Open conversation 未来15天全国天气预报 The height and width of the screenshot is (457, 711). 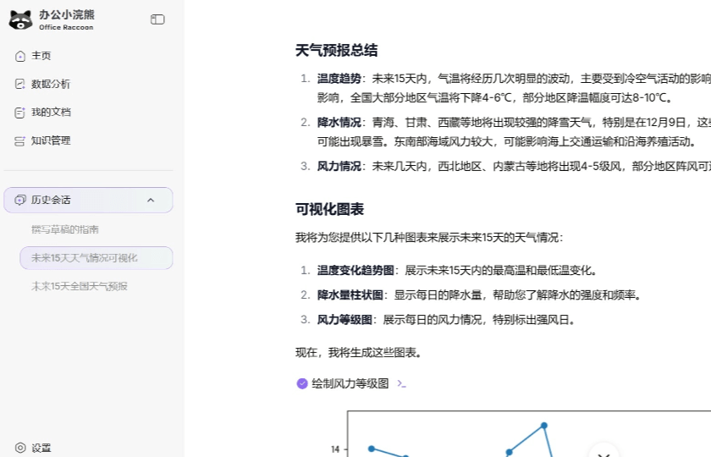80,286
